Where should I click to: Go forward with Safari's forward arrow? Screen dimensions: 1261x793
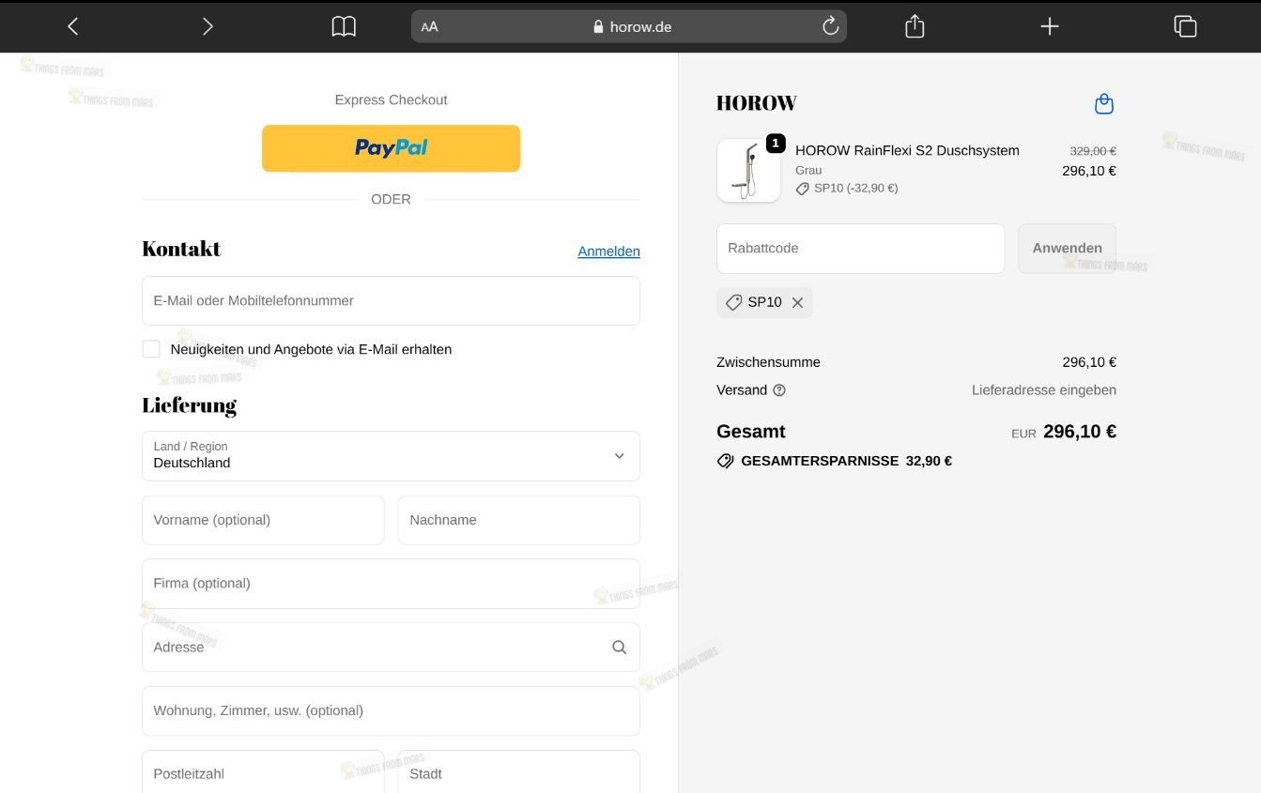pos(208,26)
